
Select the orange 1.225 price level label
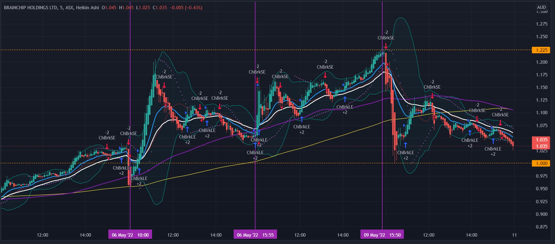pyautogui.click(x=541, y=50)
